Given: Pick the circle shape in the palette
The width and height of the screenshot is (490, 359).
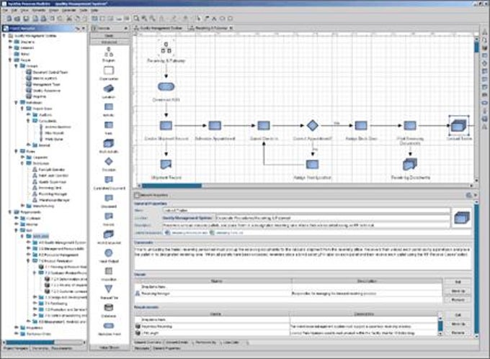Looking at the screenshot, I should click(108, 253).
